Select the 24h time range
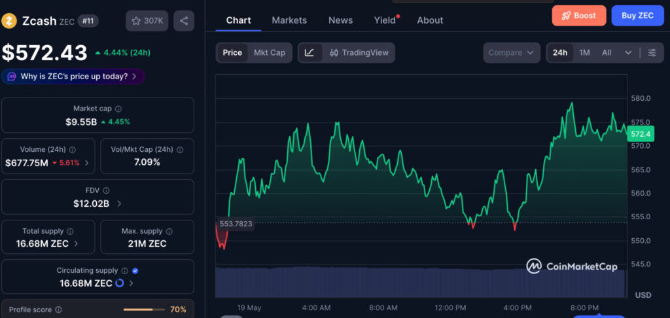This screenshot has width=670, height=318. point(560,52)
